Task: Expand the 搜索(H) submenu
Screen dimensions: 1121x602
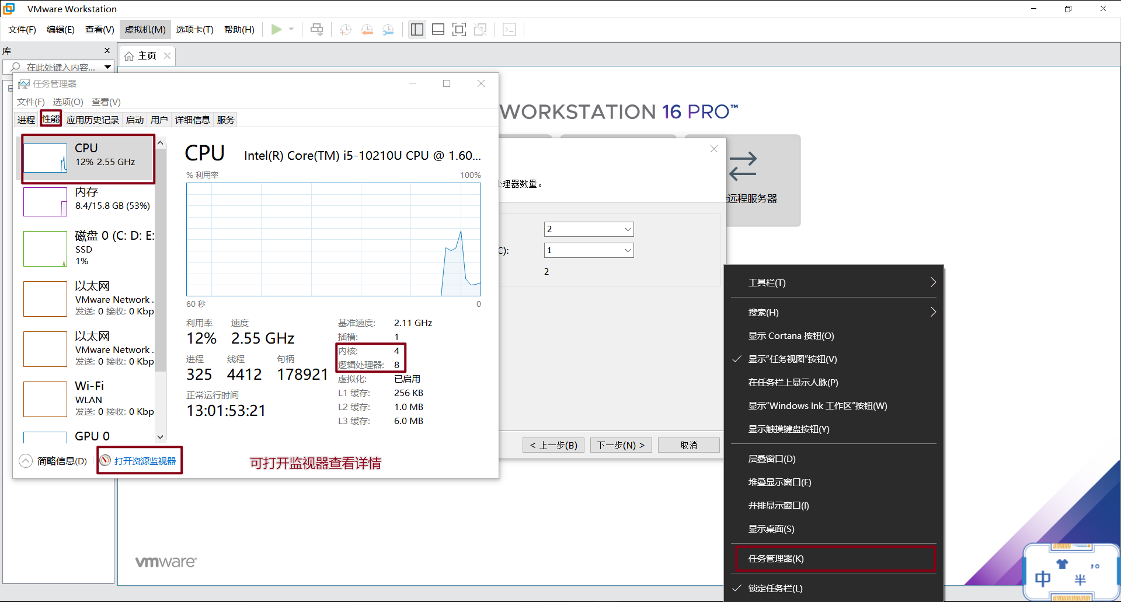Action: click(x=834, y=312)
